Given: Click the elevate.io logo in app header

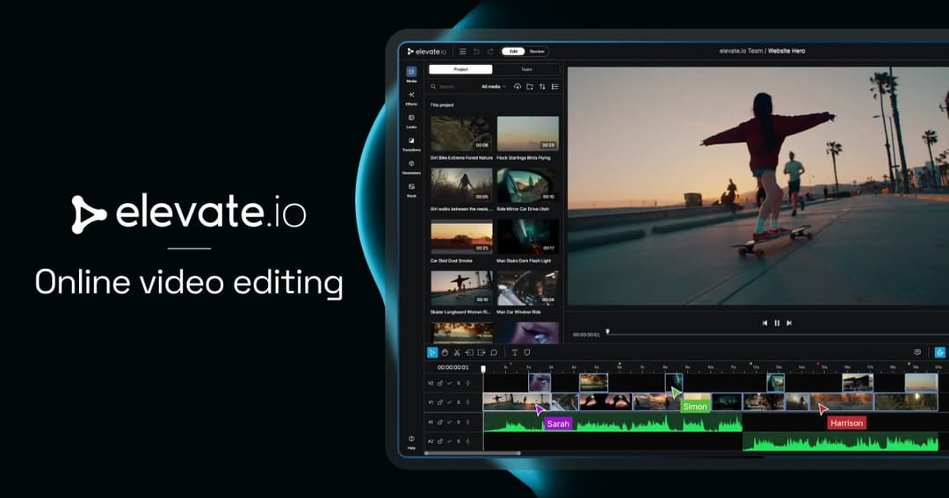Looking at the screenshot, I should tap(427, 52).
